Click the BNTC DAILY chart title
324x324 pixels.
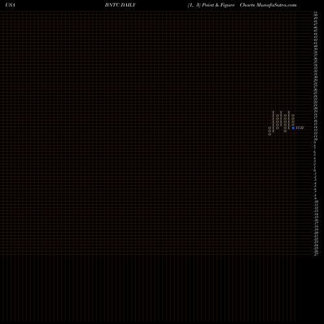click(x=121, y=5)
